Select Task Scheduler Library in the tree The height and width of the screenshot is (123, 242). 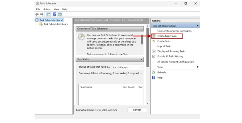tap(56, 24)
